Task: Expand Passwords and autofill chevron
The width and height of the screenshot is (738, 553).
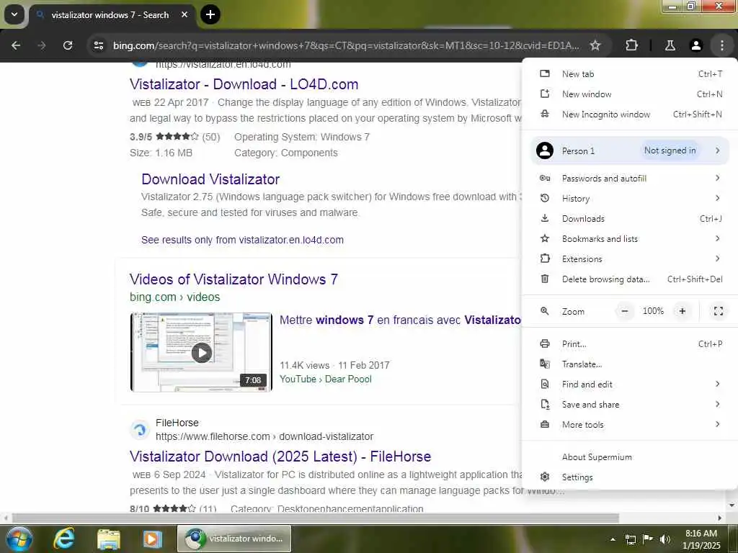Action: 717,178
